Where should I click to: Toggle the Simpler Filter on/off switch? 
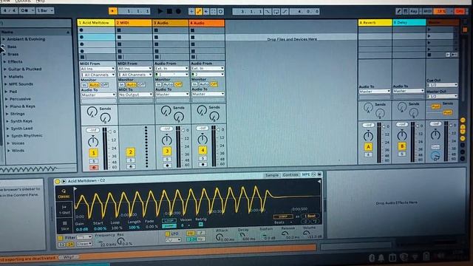point(61,238)
